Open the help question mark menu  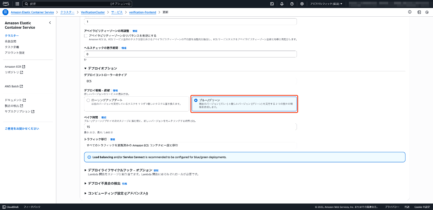[292, 4]
